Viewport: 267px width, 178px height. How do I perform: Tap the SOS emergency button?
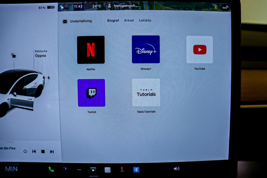click(225, 7)
